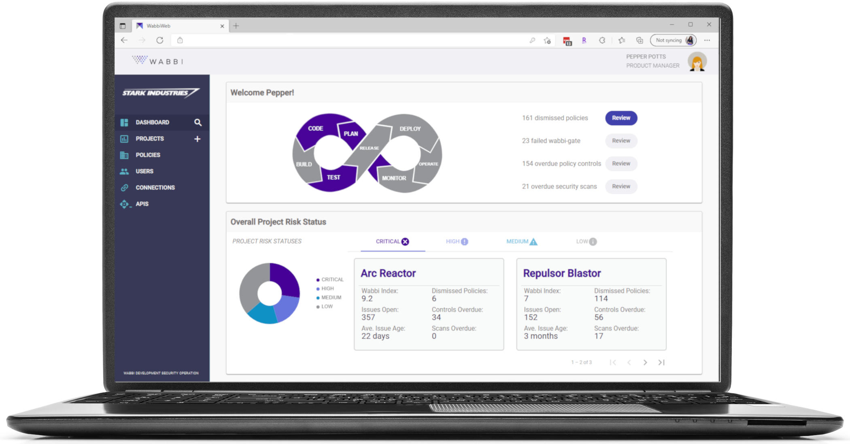Expand to next page of projects

click(645, 368)
